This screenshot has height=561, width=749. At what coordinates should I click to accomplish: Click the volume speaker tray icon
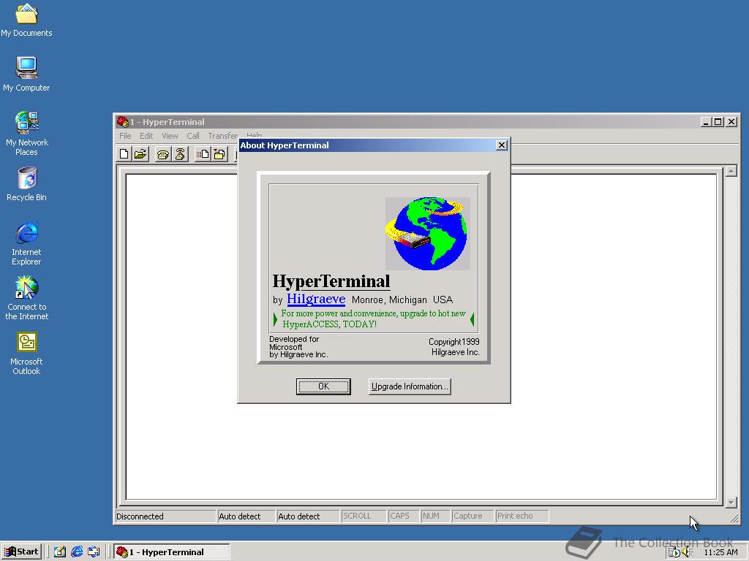click(687, 552)
